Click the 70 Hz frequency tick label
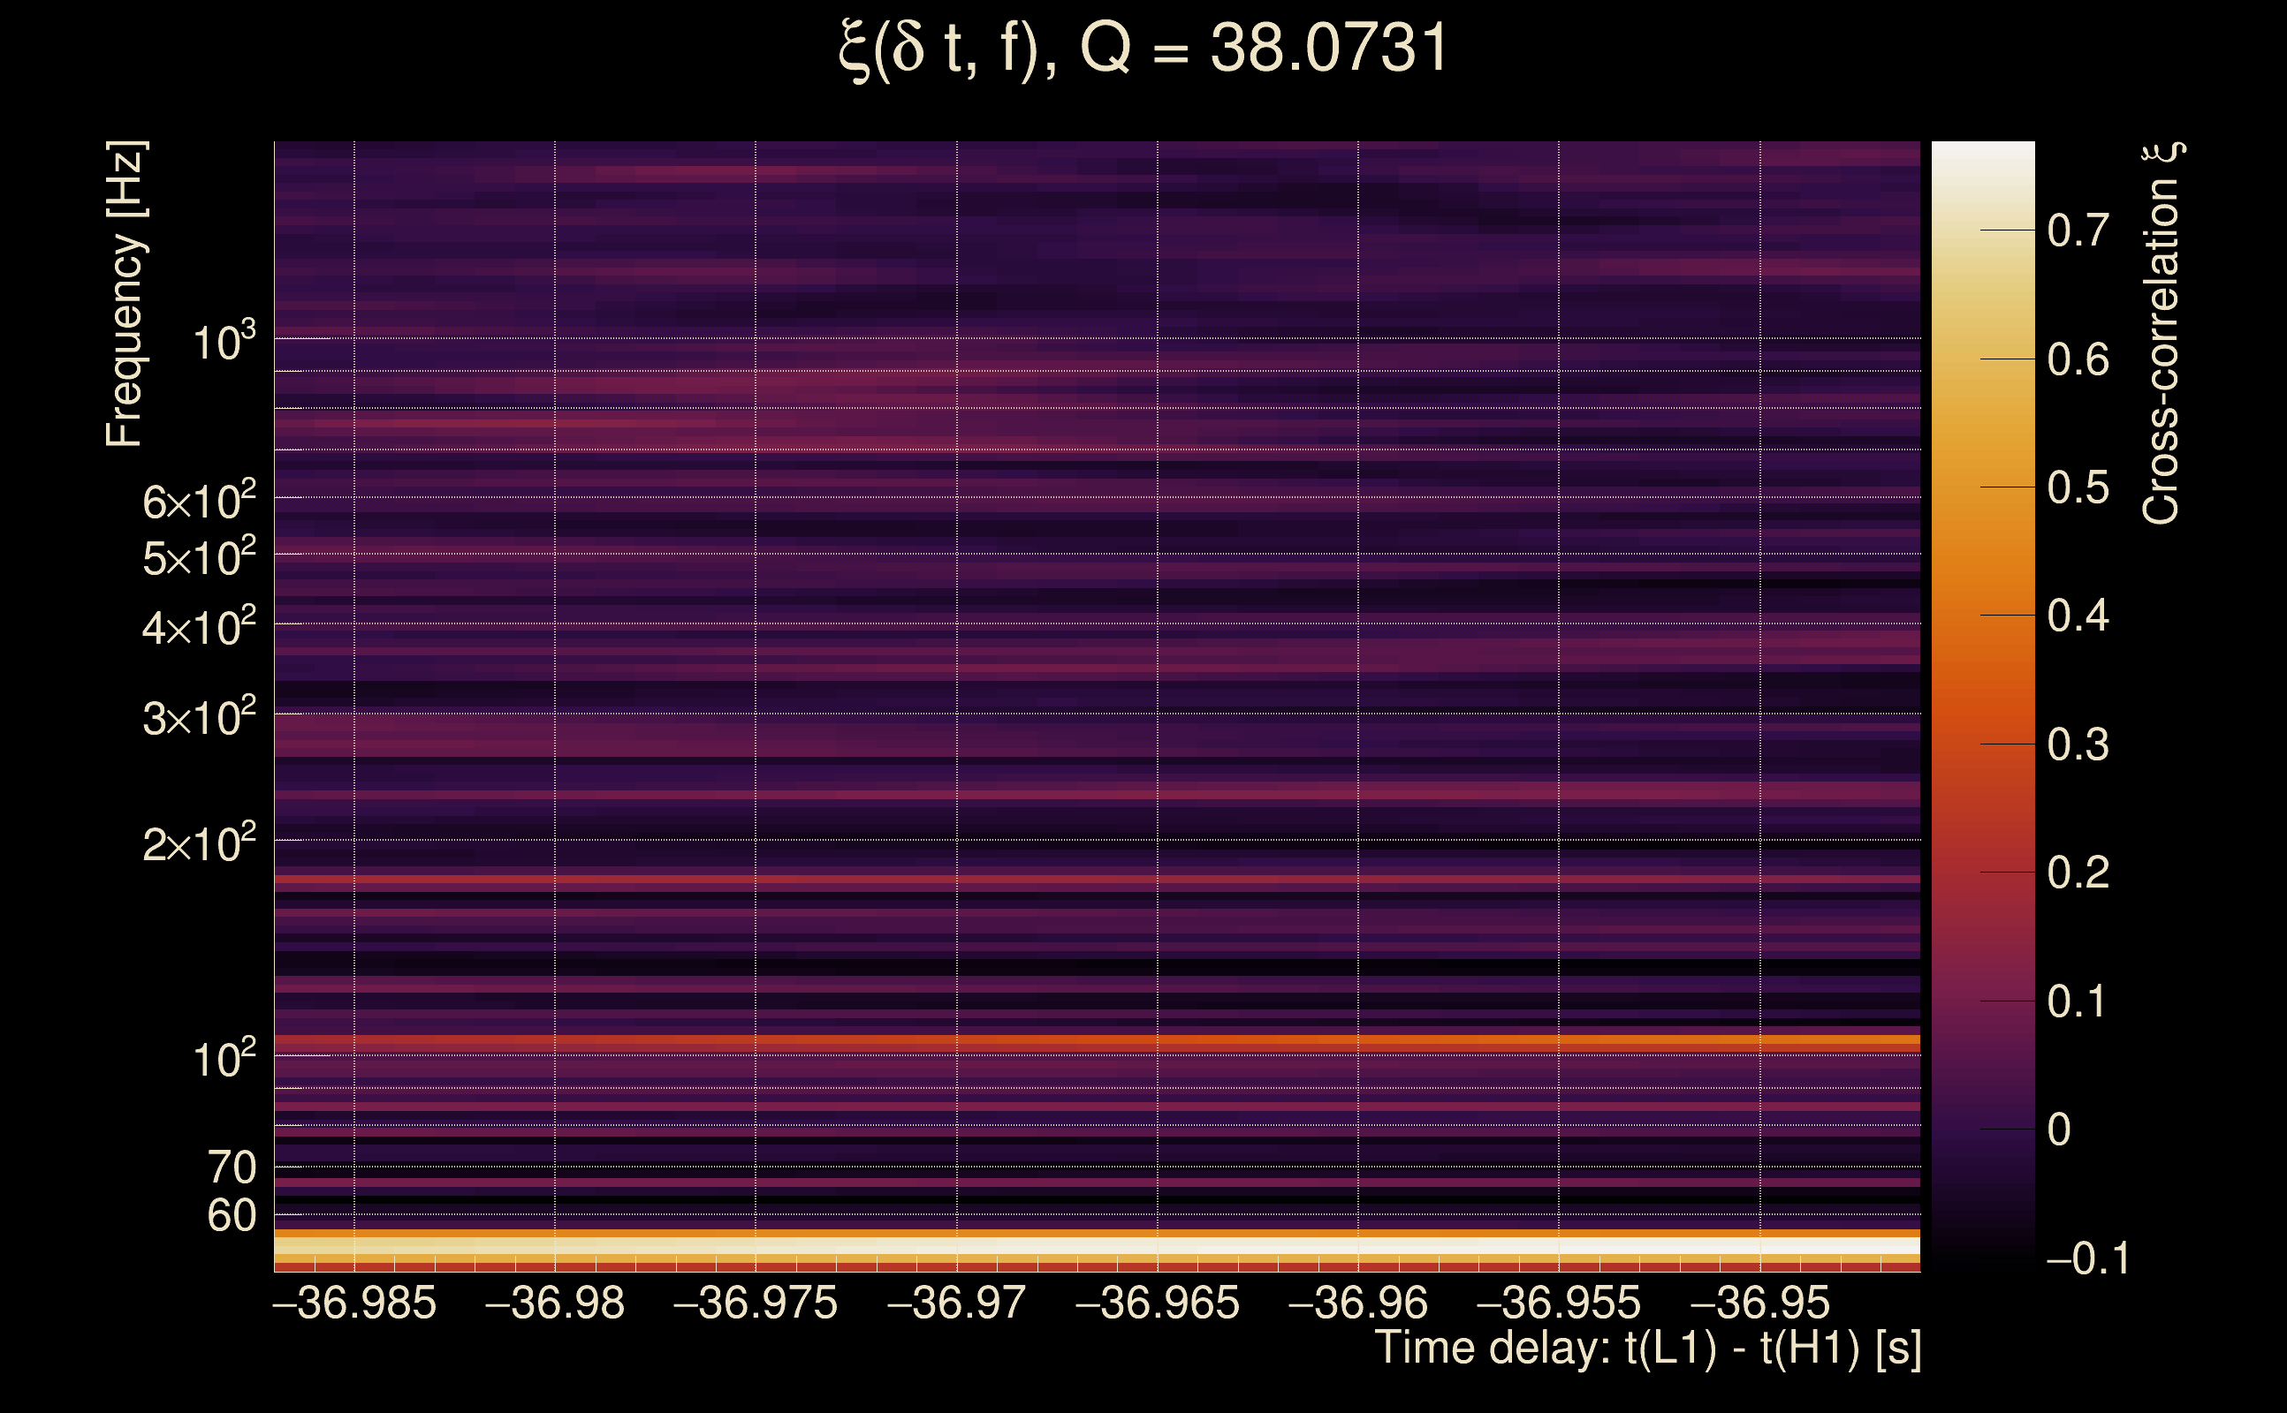 231,1167
